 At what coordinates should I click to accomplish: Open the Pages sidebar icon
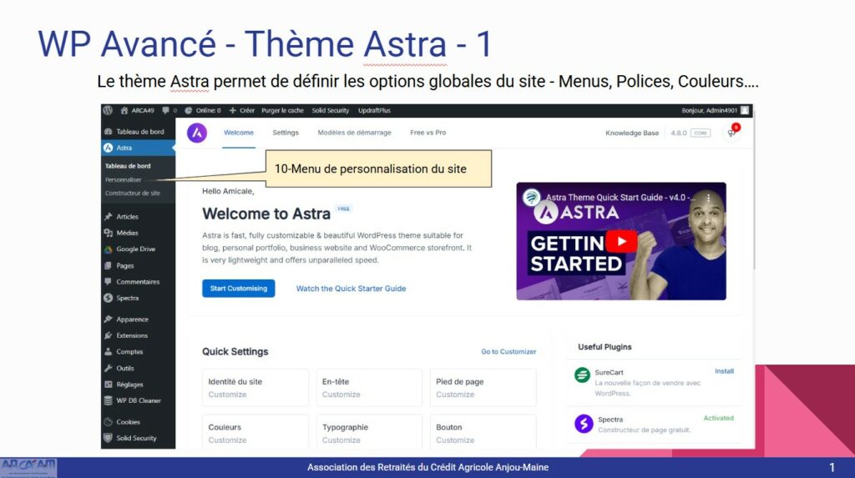tap(108, 265)
